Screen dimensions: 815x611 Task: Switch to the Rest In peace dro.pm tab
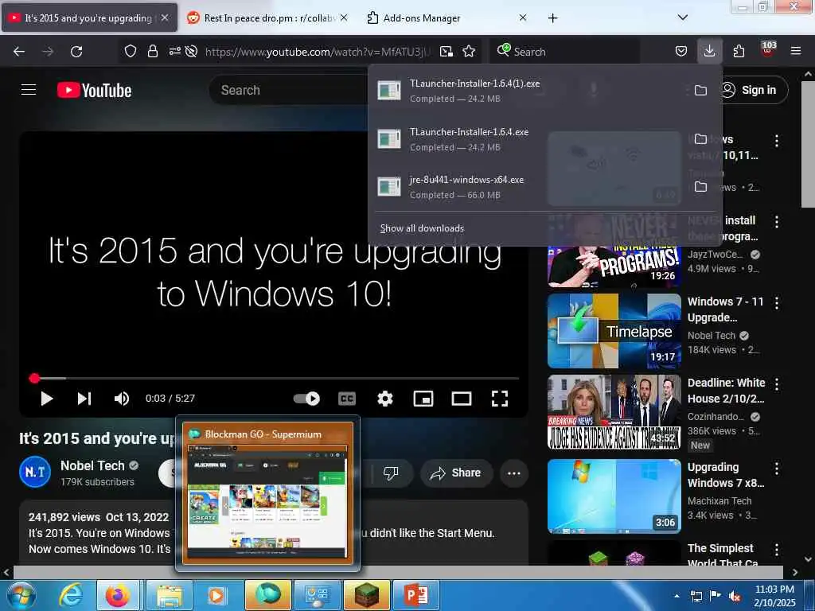click(x=269, y=18)
